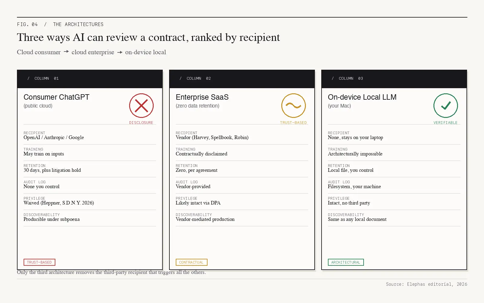The image size is (484, 303).
Task: Click "Filesystem, your machine"
Action: (354, 187)
